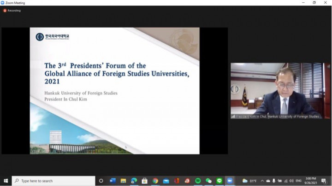Open the speaker volume tray icon

[x=291, y=181]
